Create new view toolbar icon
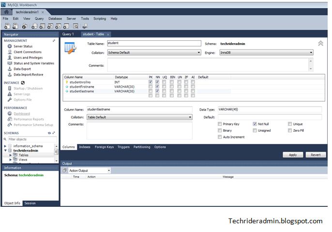Image resolution: width=332 pixels, height=232 pixels. 50,26
